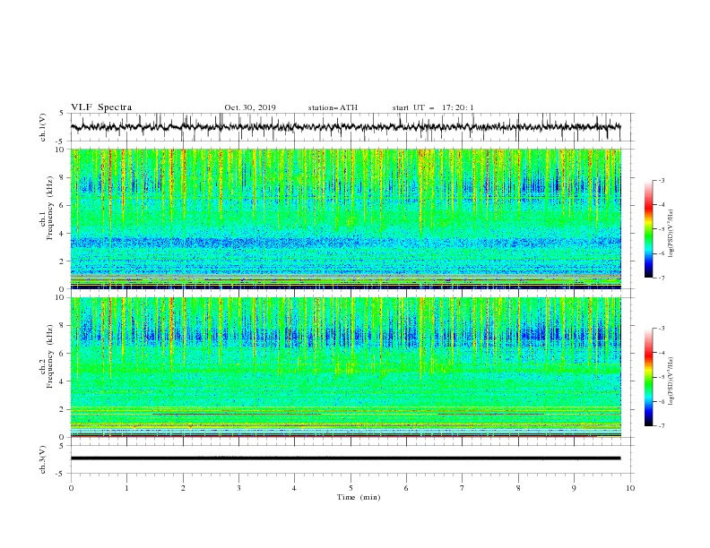Viewport: 710px width, 548px height.
Task: Click the time axis tick label '10'
Action: 630,488
